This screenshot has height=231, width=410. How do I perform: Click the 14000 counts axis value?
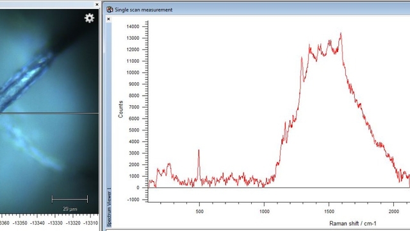point(133,27)
